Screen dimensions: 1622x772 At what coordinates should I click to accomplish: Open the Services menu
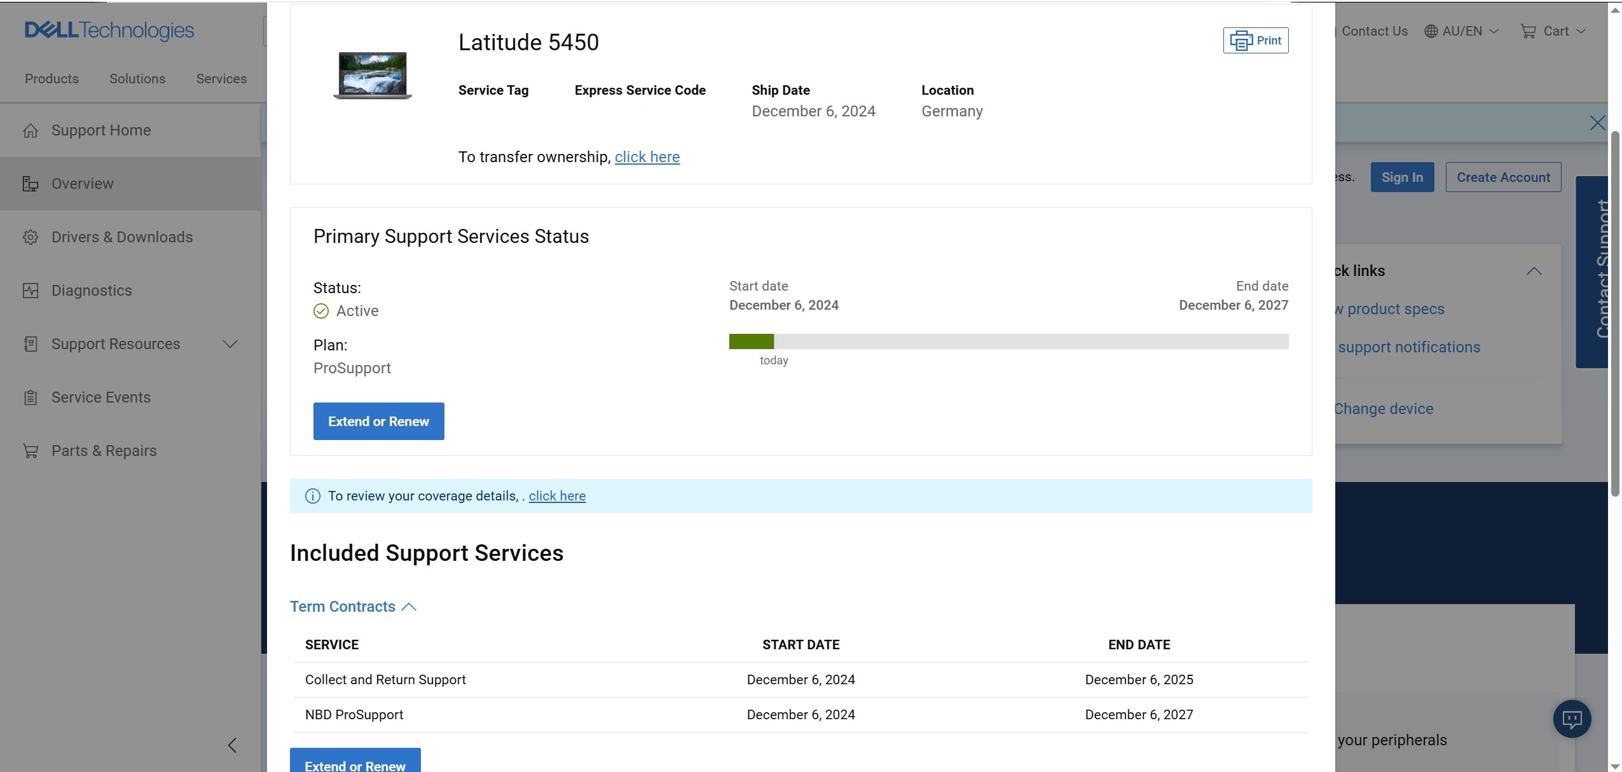(221, 79)
